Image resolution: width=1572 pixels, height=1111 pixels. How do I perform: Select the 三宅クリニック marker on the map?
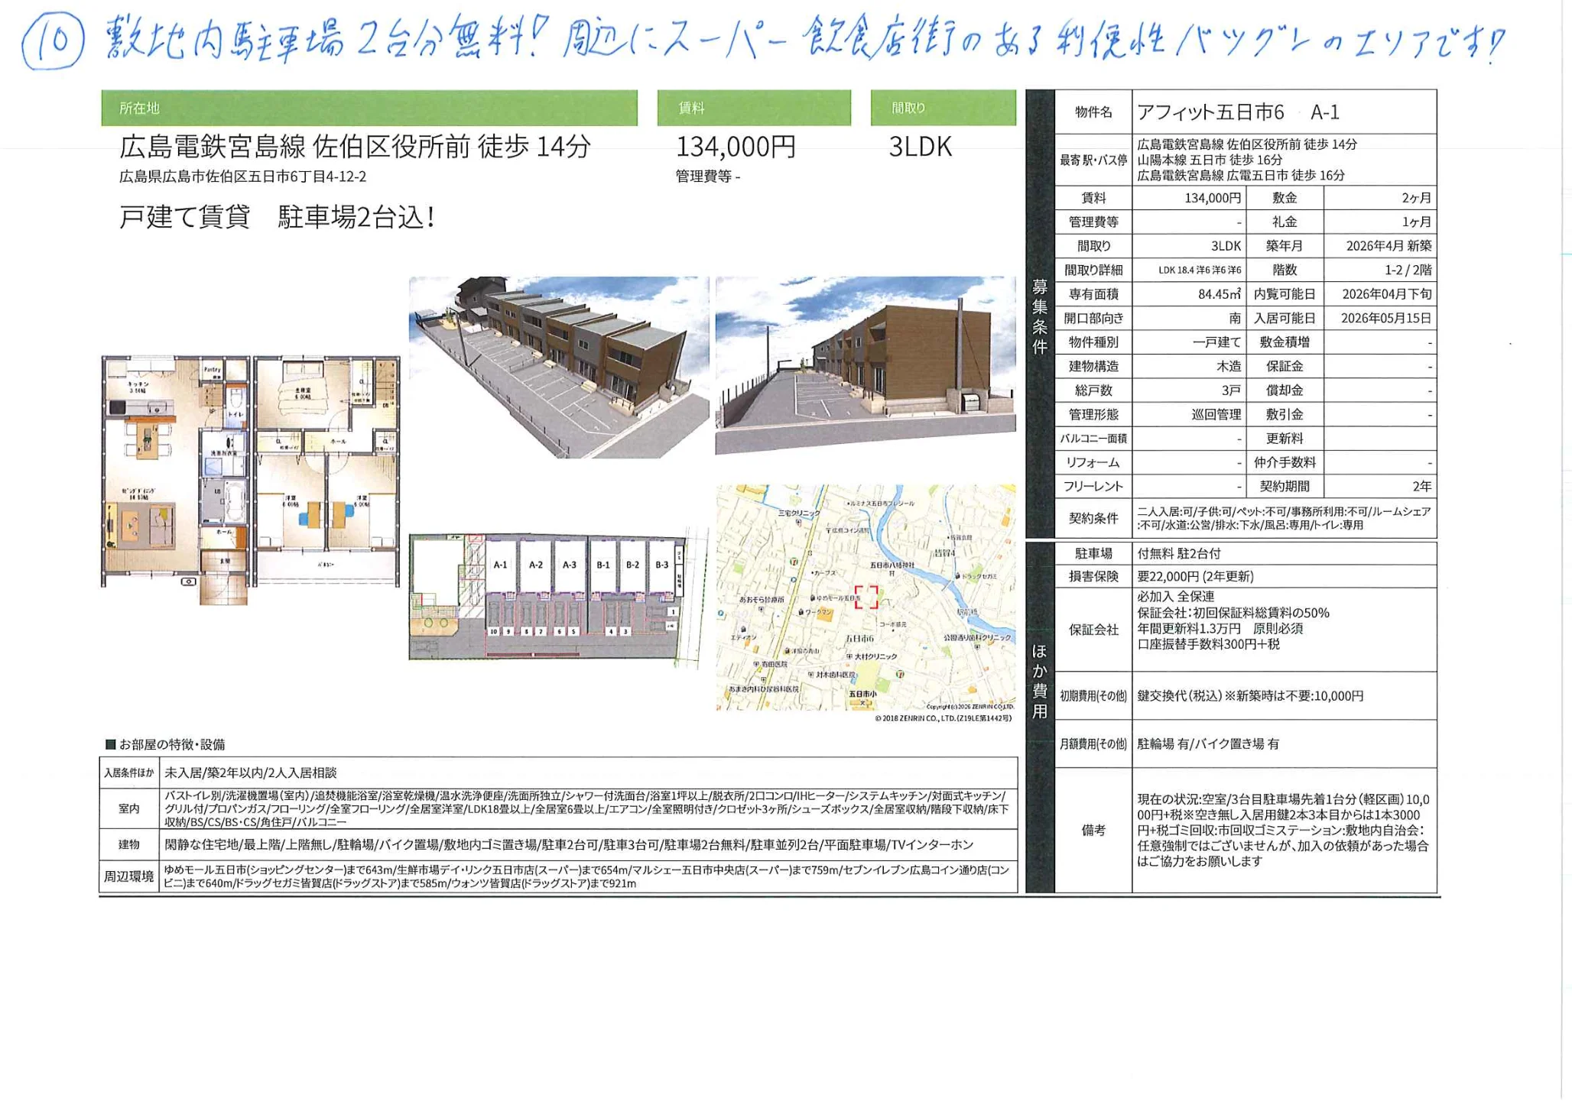click(799, 520)
